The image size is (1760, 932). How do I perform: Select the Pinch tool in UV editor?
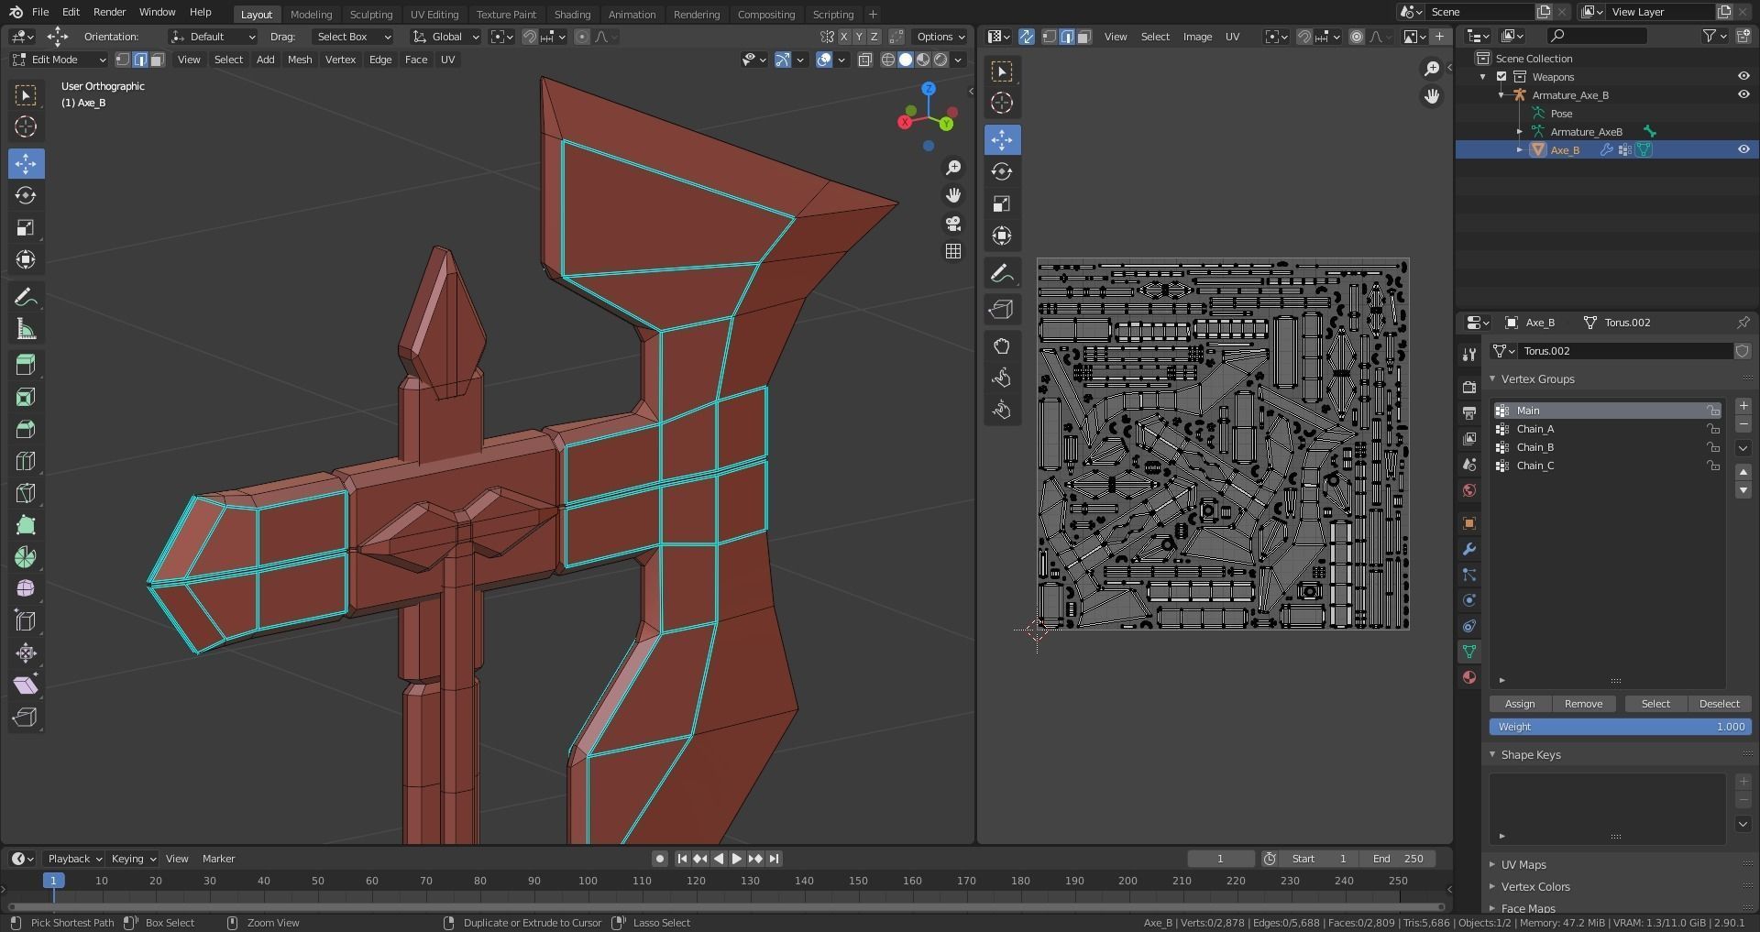click(x=1002, y=410)
